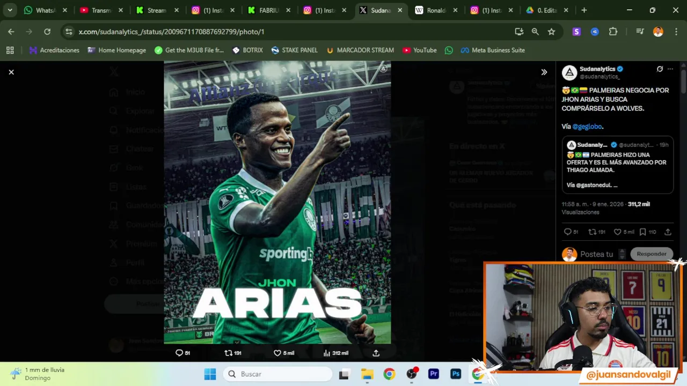
Task: Collapse the tweet sidebar with double chevron
Action: 544,72
